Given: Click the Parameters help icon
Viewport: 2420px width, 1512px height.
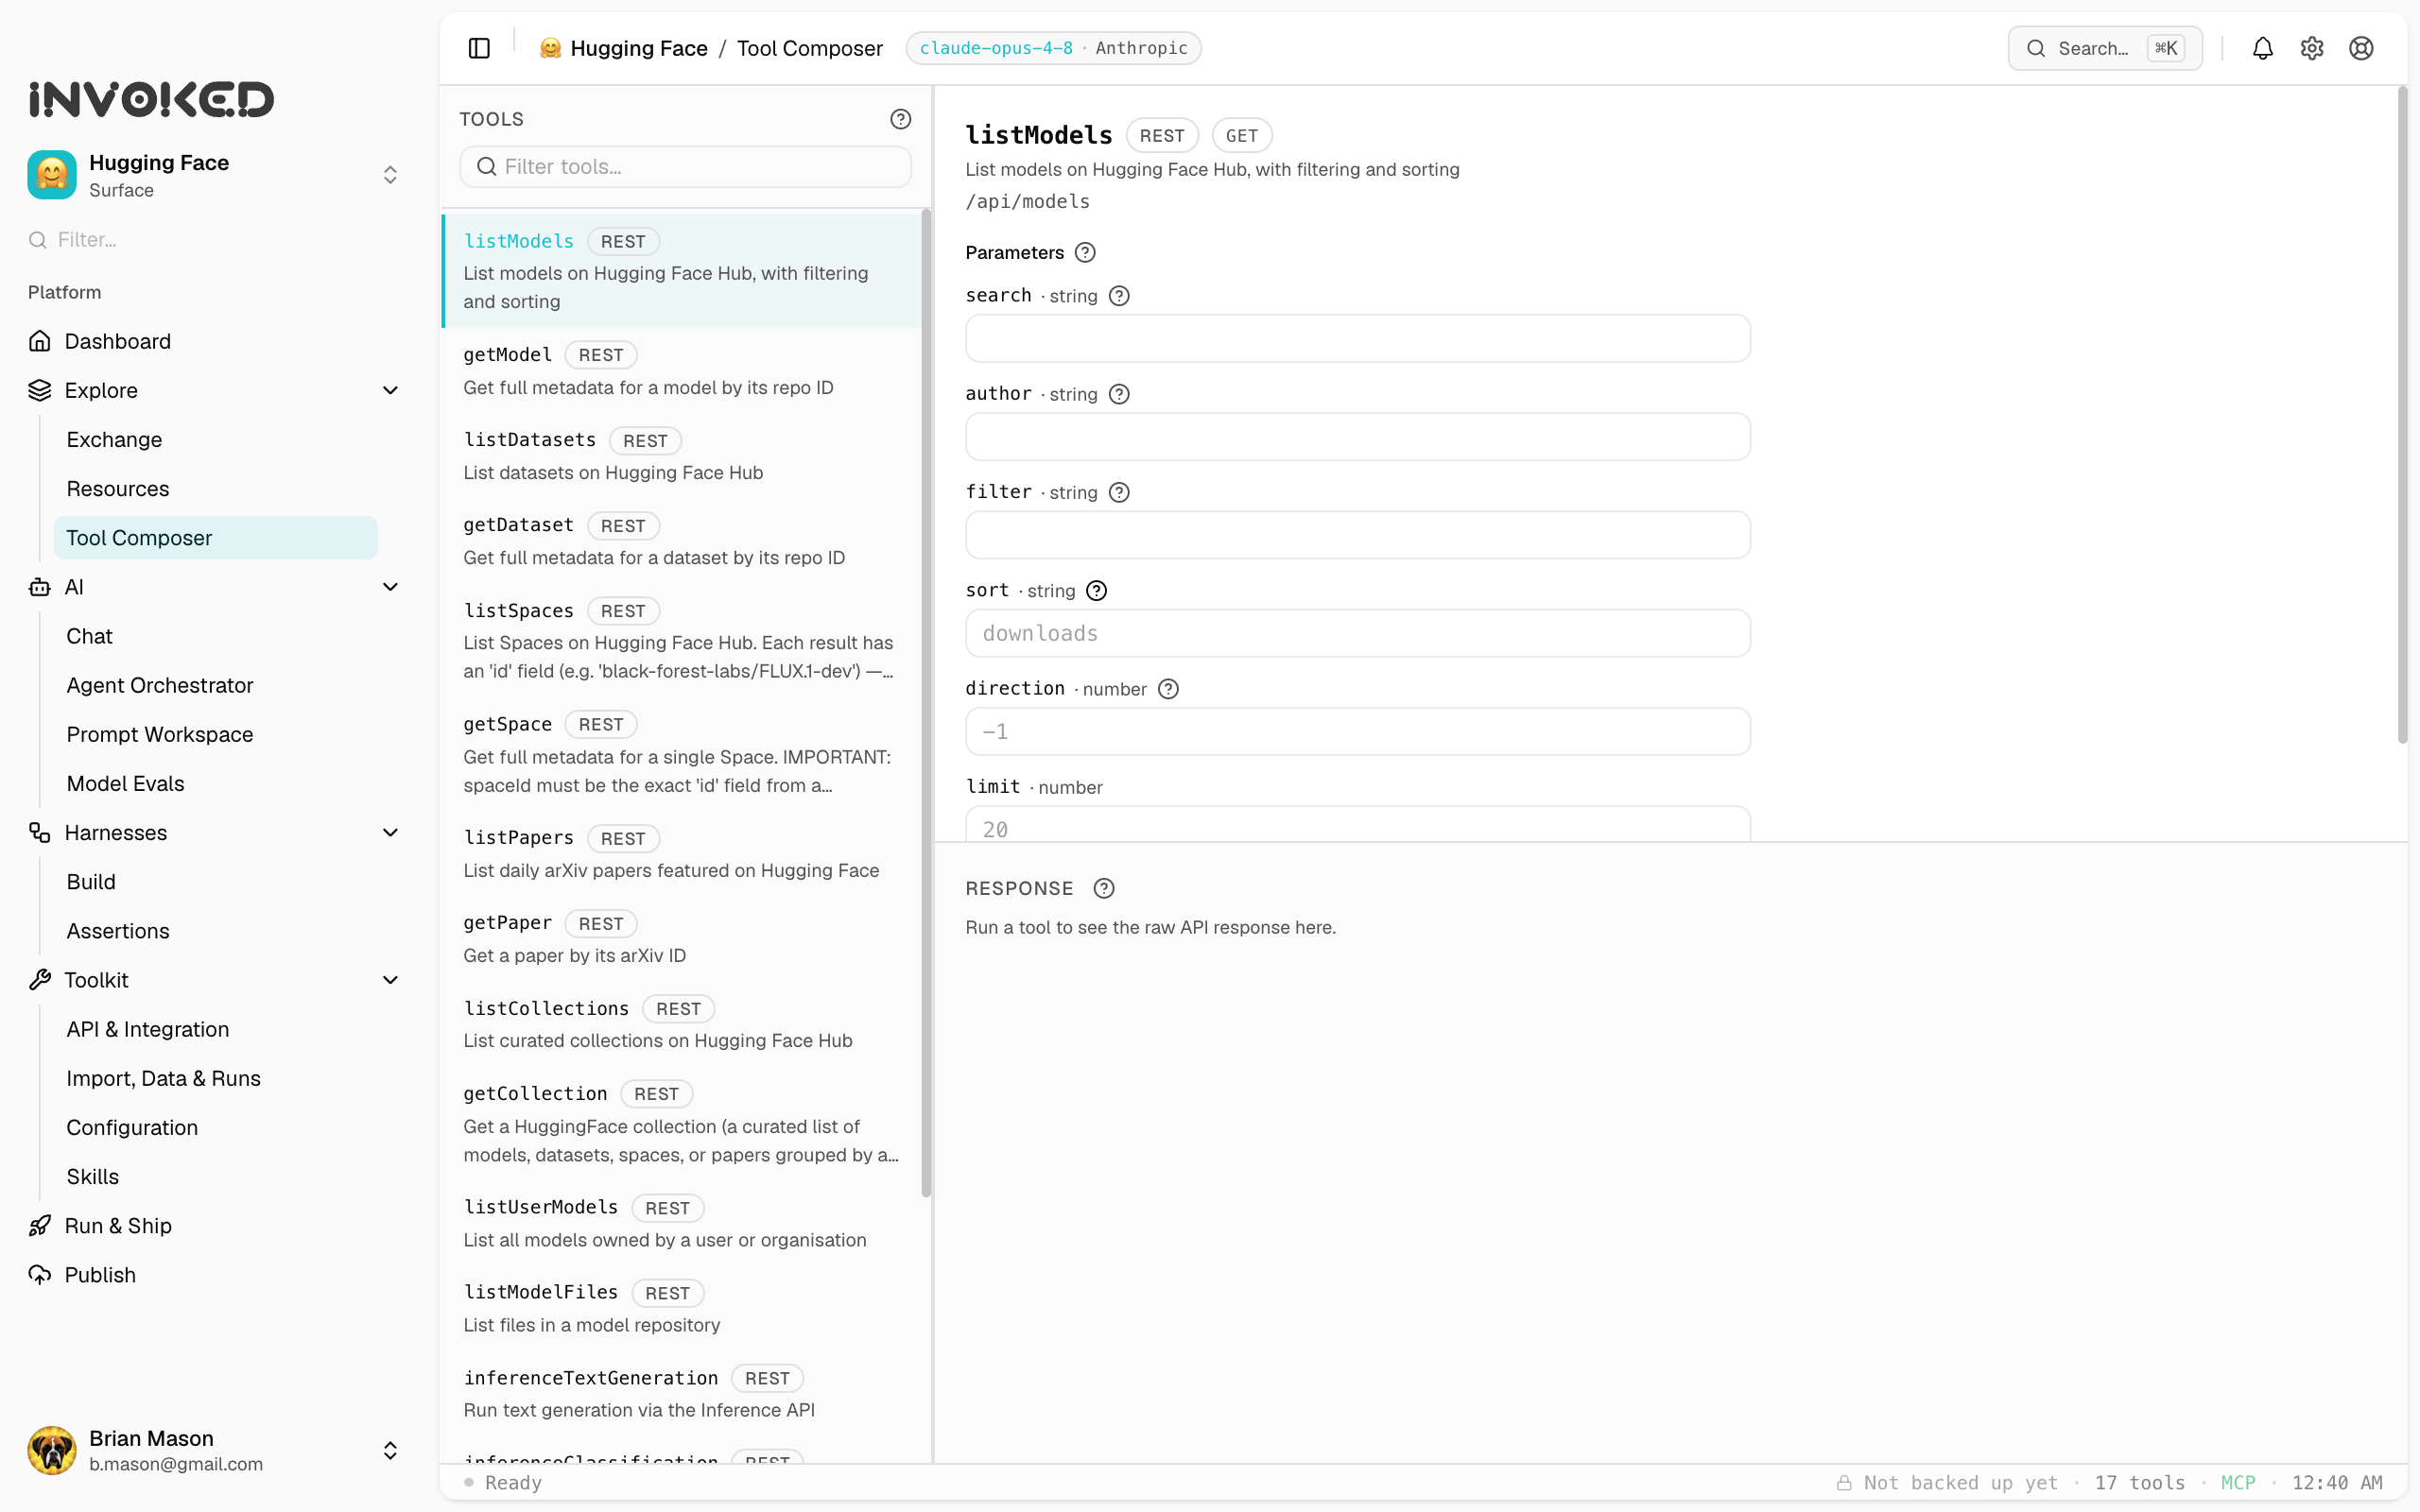Looking at the screenshot, I should point(1085,253).
